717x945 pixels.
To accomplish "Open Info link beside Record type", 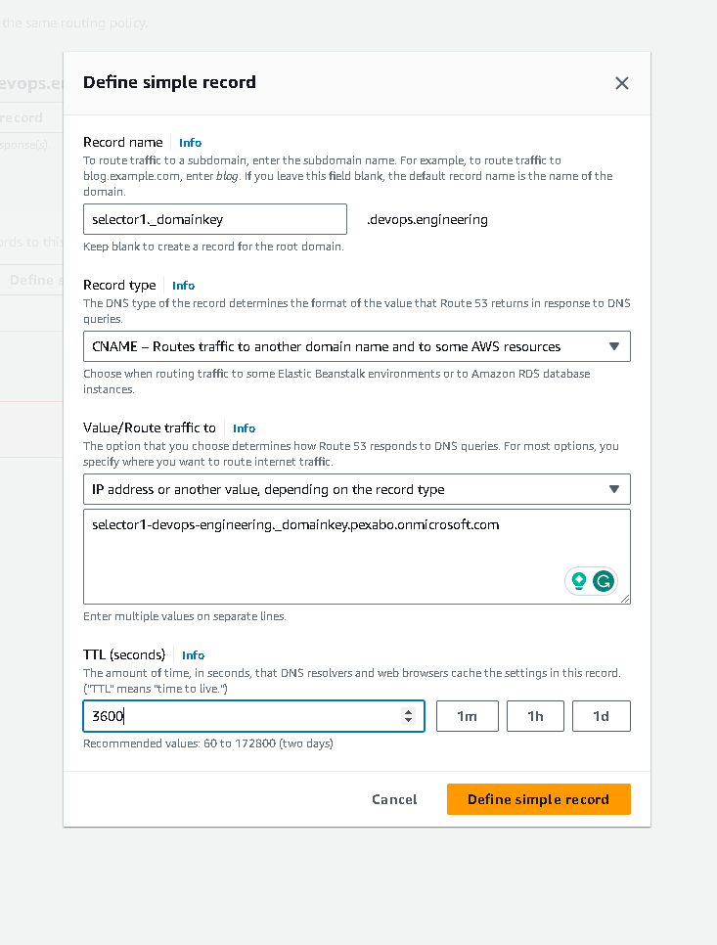I will (x=184, y=286).
